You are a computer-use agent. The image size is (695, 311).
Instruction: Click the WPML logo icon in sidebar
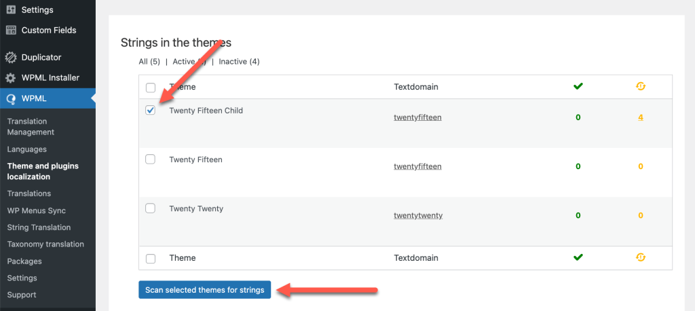(11, 98)
